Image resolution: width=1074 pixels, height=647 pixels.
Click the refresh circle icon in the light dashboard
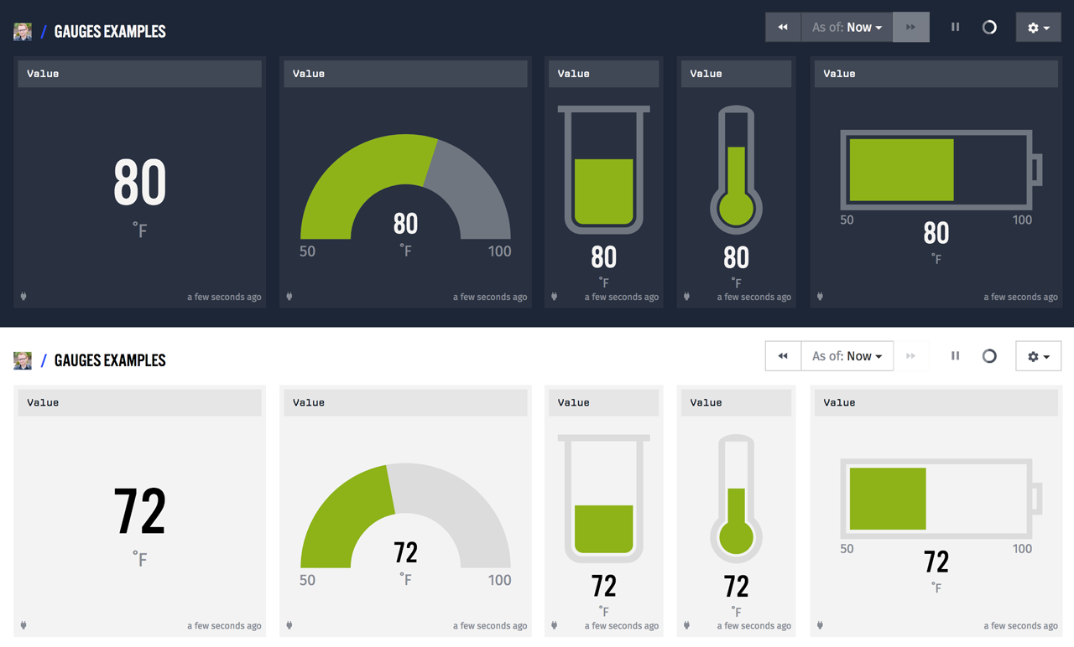[x=989, y=356]
